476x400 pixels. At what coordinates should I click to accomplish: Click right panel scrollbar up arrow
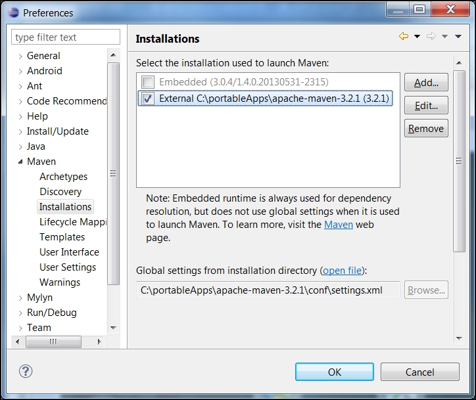click(x=459, y=63)
